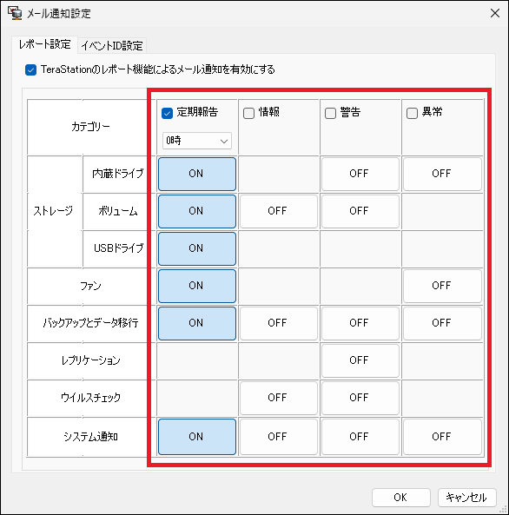Image resolution: width=509 pixels, height=515 pixels.
Task: Toggle ウイルスチェック 情報 OFF button
Action: tap(279, 398)
